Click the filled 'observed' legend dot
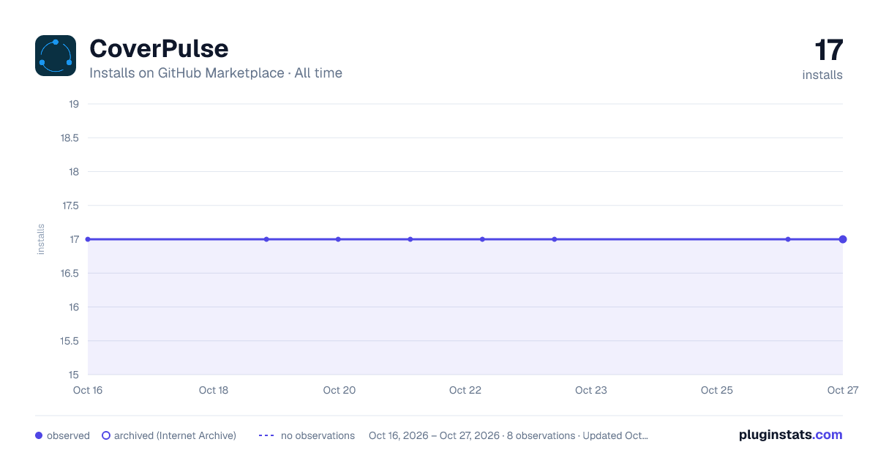 tap(39, 435)
